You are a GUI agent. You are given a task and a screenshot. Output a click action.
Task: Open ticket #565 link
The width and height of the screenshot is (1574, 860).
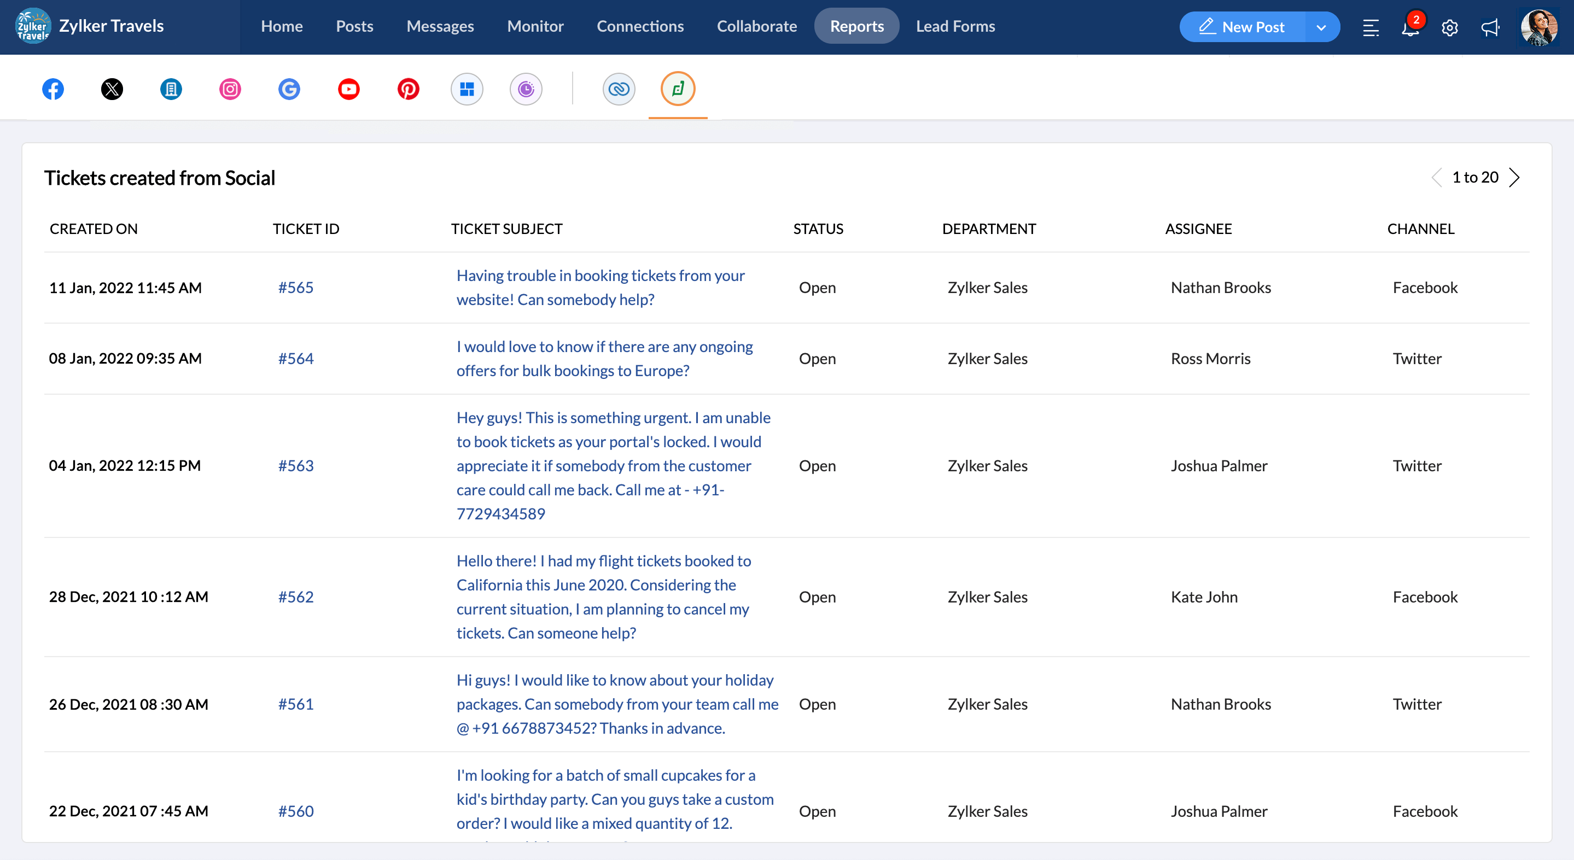(x=296, y=287)
